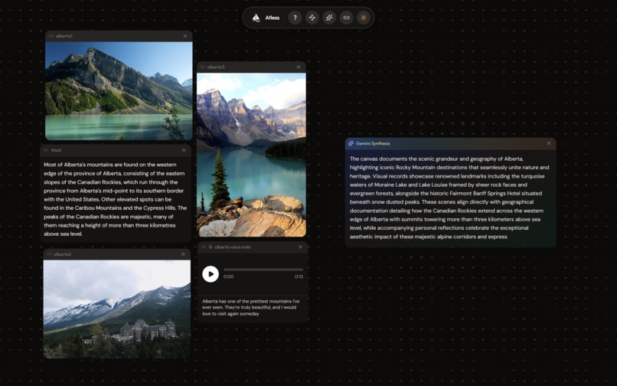The width and height of the screenshot is (617, 386).
Task: Click paragraph starting 'Most of Alberta's mountains'
Action: click(x=116, y=199)
